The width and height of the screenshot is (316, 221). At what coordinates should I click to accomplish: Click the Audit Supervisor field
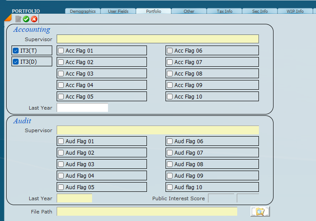[x=158, y=130]
